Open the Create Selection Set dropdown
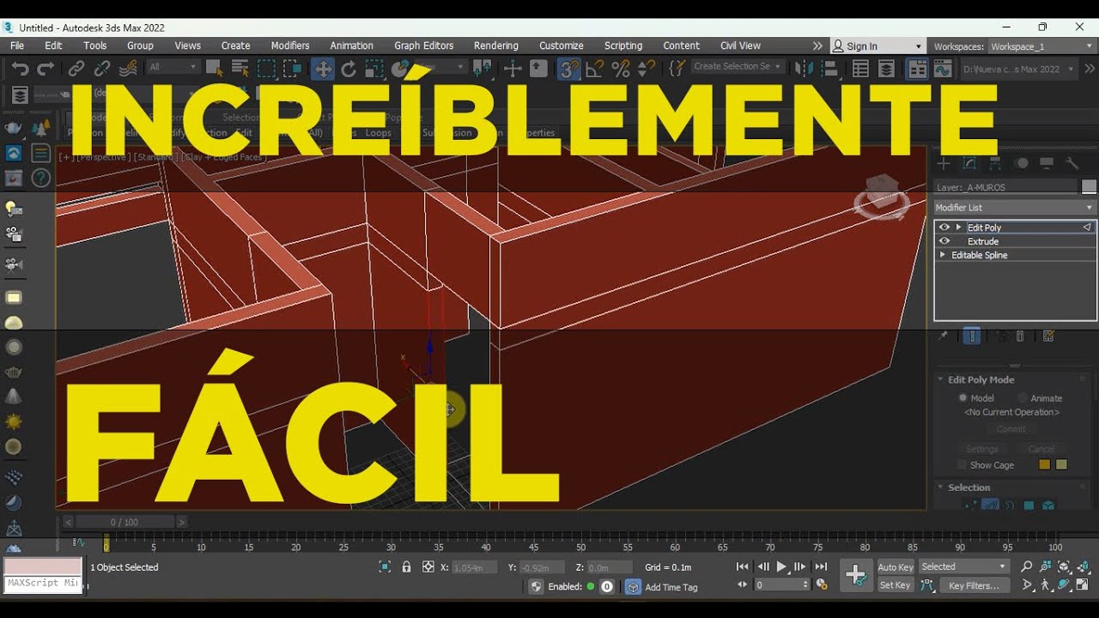1099x618 pixels. click(737, 67)
